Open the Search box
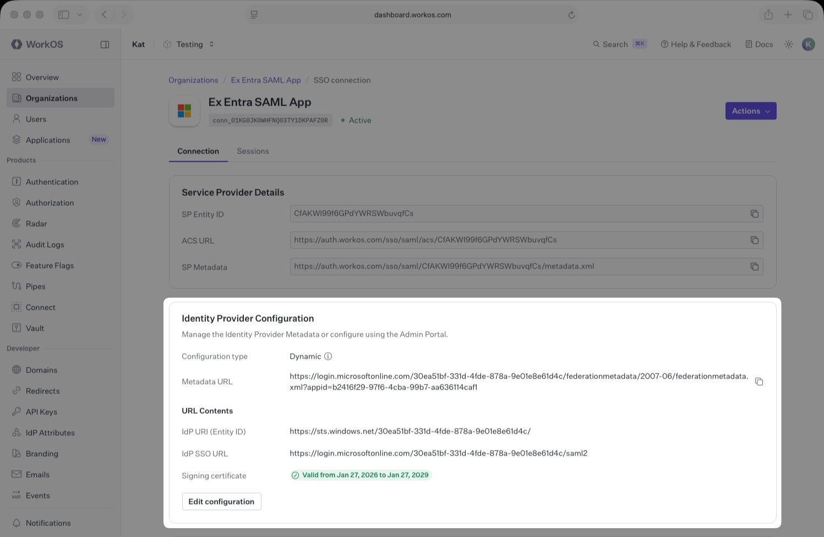824x537 pixels. pos(620,45)
